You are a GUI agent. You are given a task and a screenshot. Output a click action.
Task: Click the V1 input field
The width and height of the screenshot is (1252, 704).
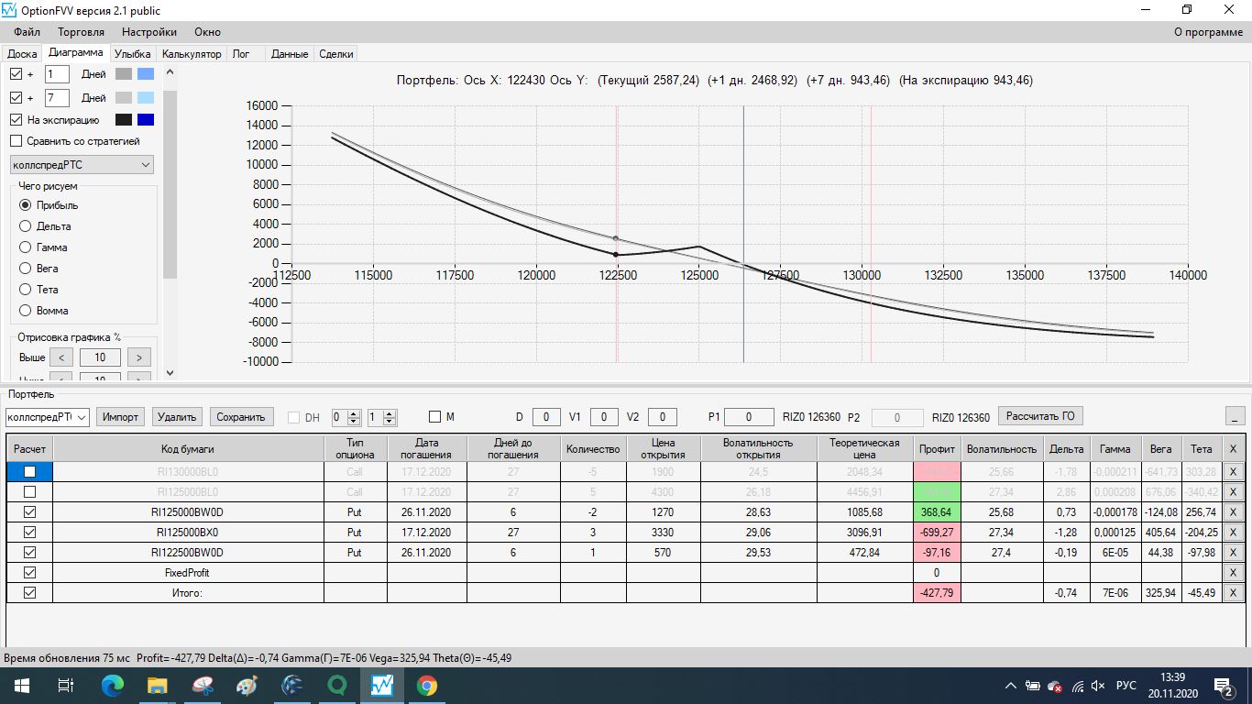tap(604, 417)
